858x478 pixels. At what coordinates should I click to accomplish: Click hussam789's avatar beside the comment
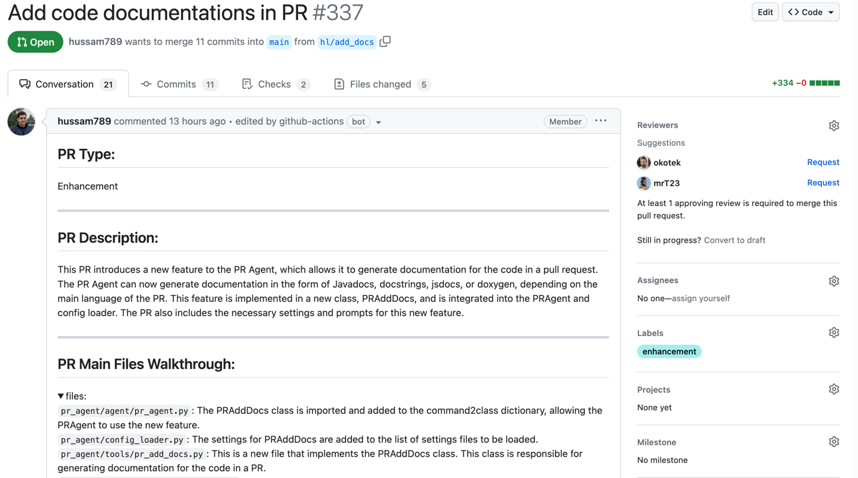21,121
